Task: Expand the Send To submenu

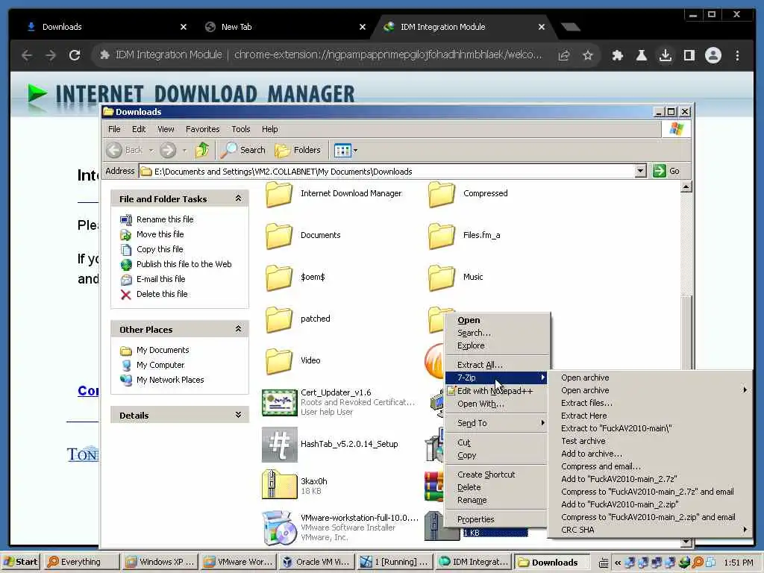Action: [x=498, y=423]
